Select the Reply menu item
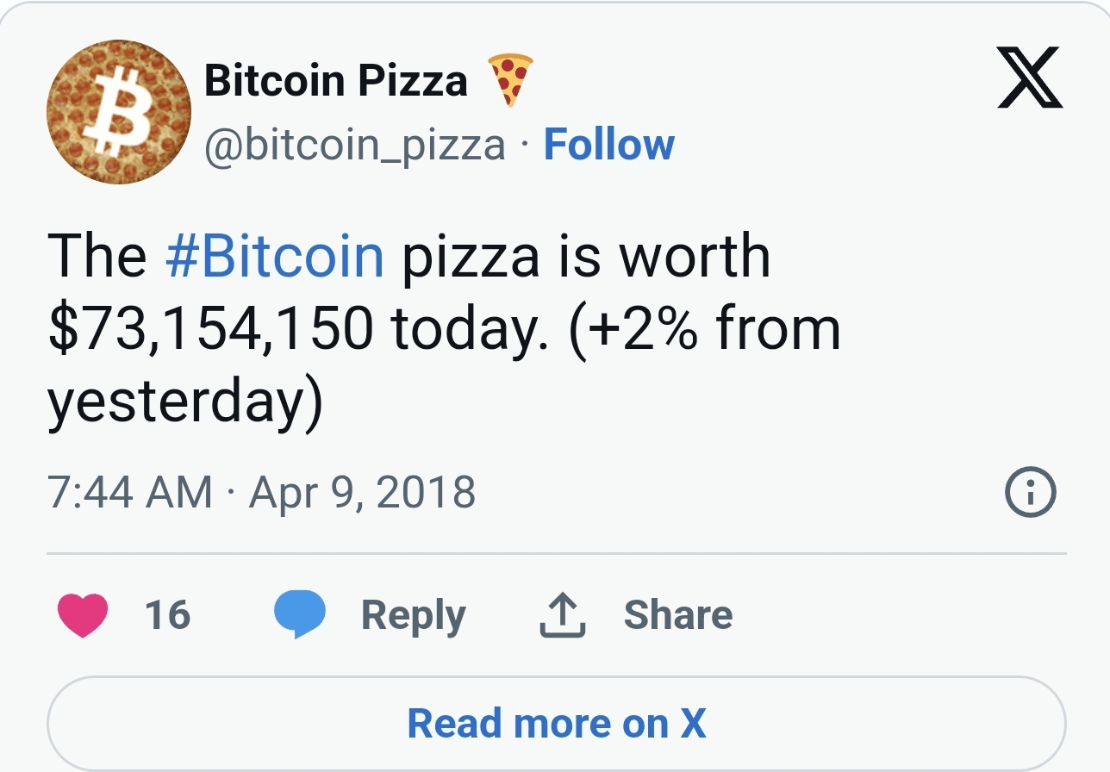 (x=415, y=614)
